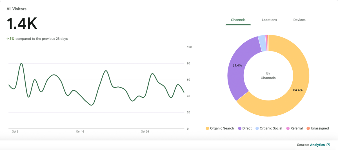Click the orange Organic Search legend dot

pos(207,128)
